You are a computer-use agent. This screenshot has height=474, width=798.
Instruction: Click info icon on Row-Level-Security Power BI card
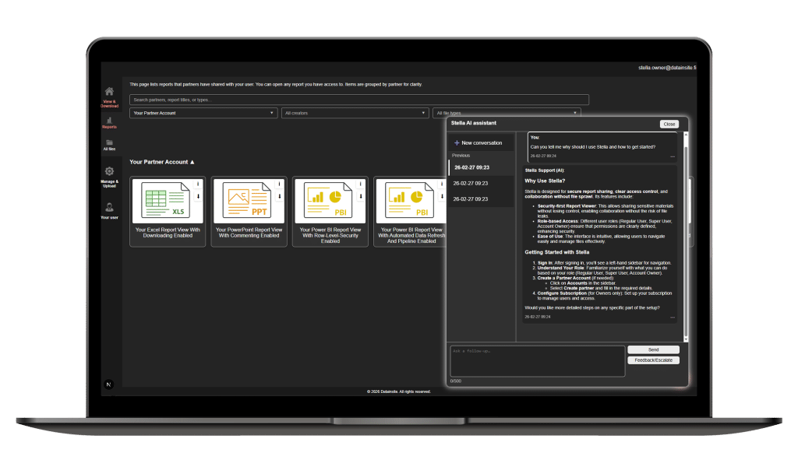[360, 184]
